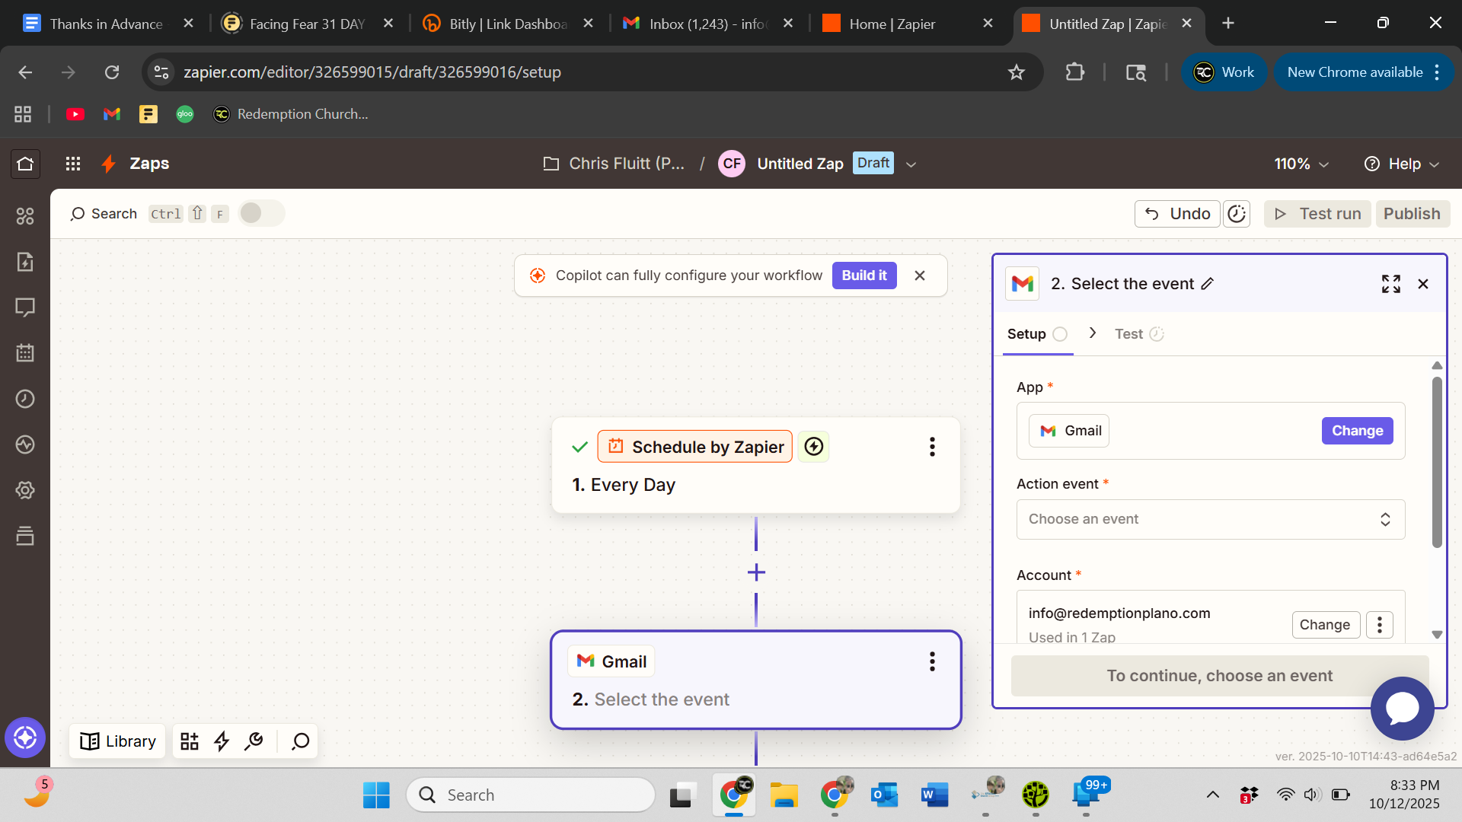
Task: Click the Setup status circle indicator
Action: pos(1060,334)
